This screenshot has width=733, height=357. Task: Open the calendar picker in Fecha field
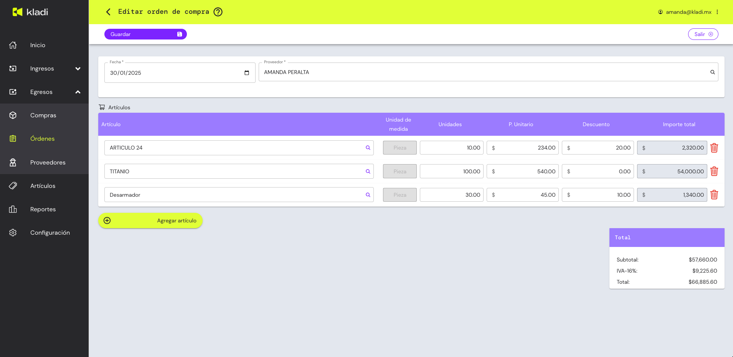click(x=247, y=73)
